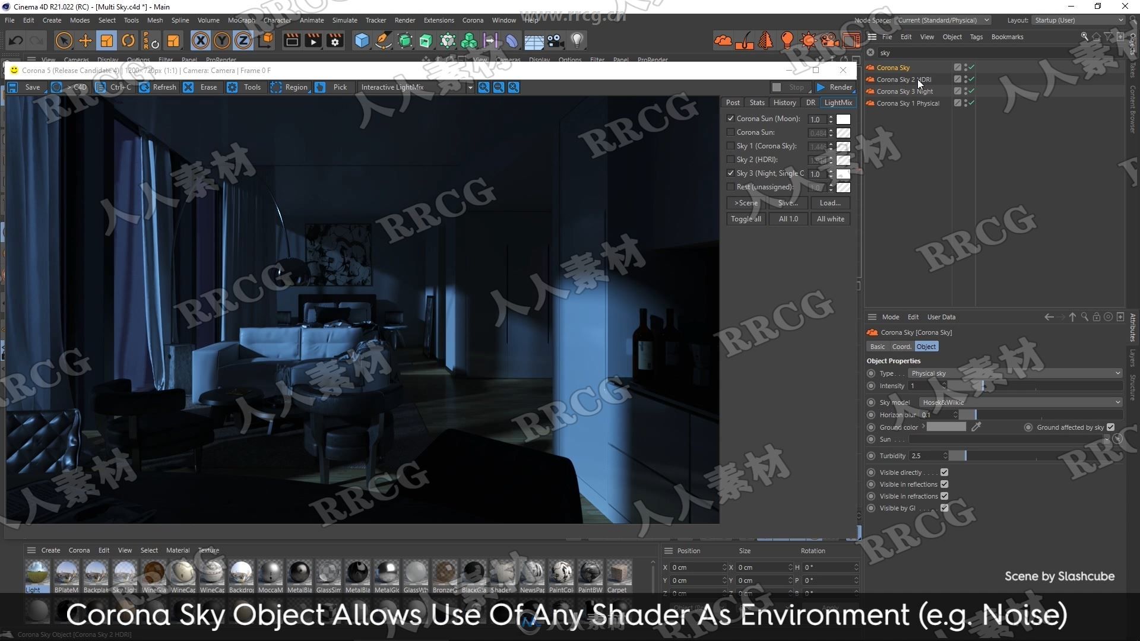Screen dimensions: 1140x641
Task: Add a Cube primitive object
Action: (362, 40)
